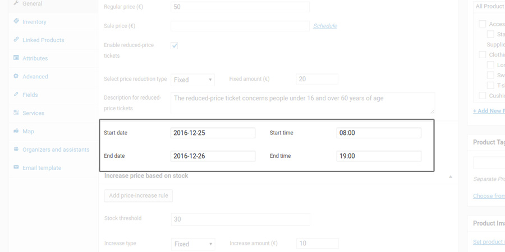Click the Inventory tag icon

[16, 21]
